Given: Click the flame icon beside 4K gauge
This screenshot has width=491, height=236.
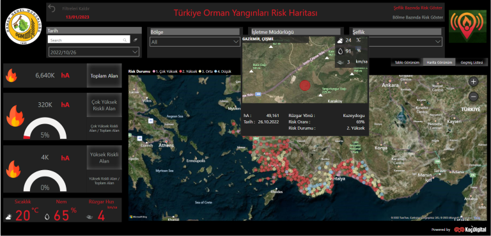Looking at the screenshot, I should (x=13, y=169).
